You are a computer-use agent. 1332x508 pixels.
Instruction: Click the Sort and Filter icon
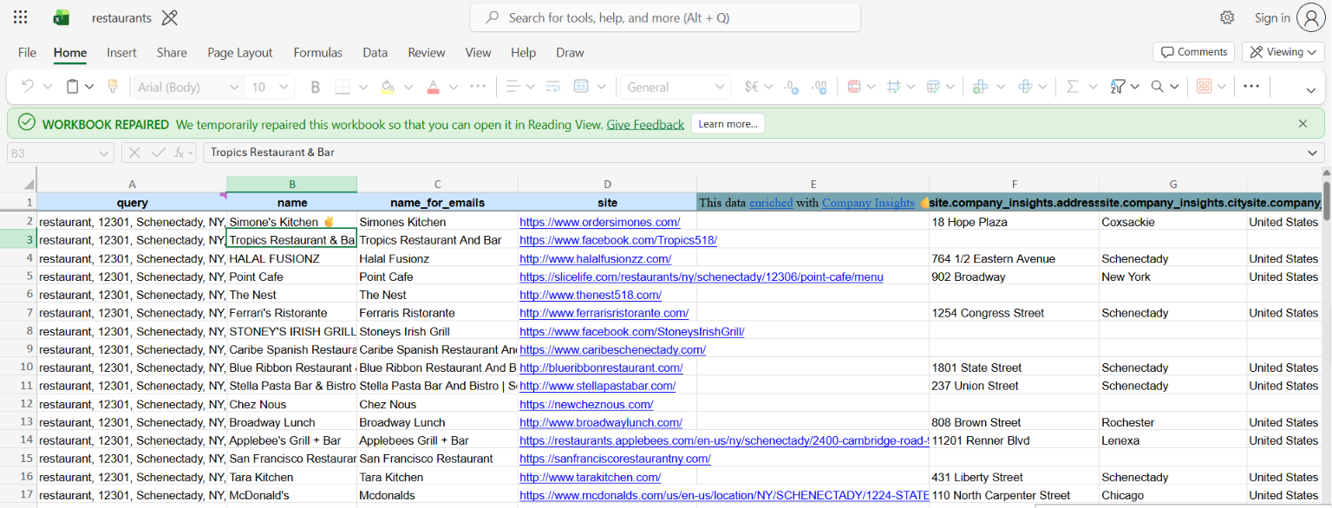[1117, 87]
